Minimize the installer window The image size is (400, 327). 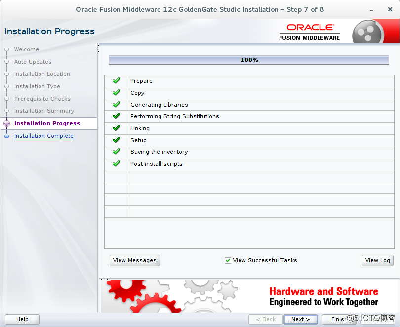pyautogui.click(x=371, y=10)
